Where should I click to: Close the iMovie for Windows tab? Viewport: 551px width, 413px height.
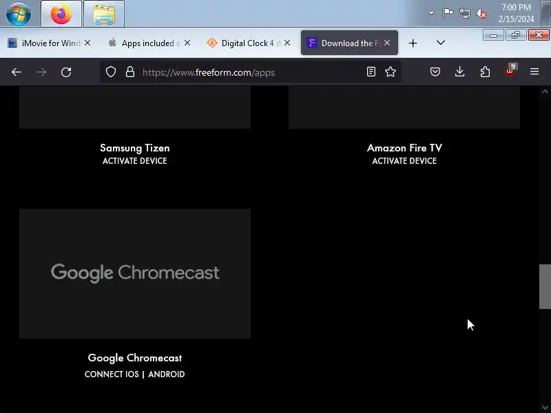point(87,43)
